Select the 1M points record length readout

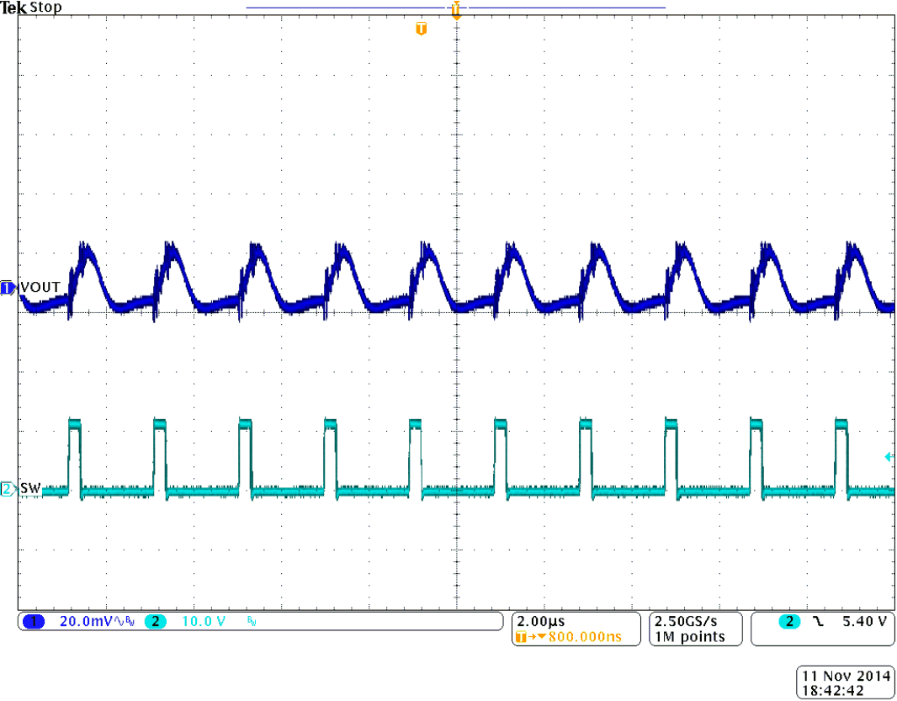[x=689, y=637]
